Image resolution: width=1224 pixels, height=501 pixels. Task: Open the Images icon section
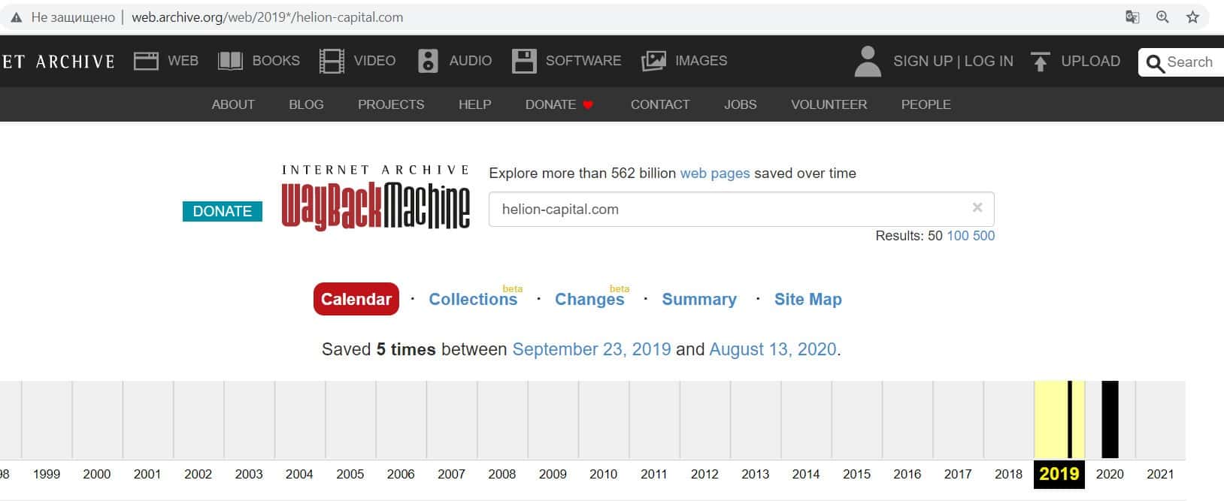[653, 61]
